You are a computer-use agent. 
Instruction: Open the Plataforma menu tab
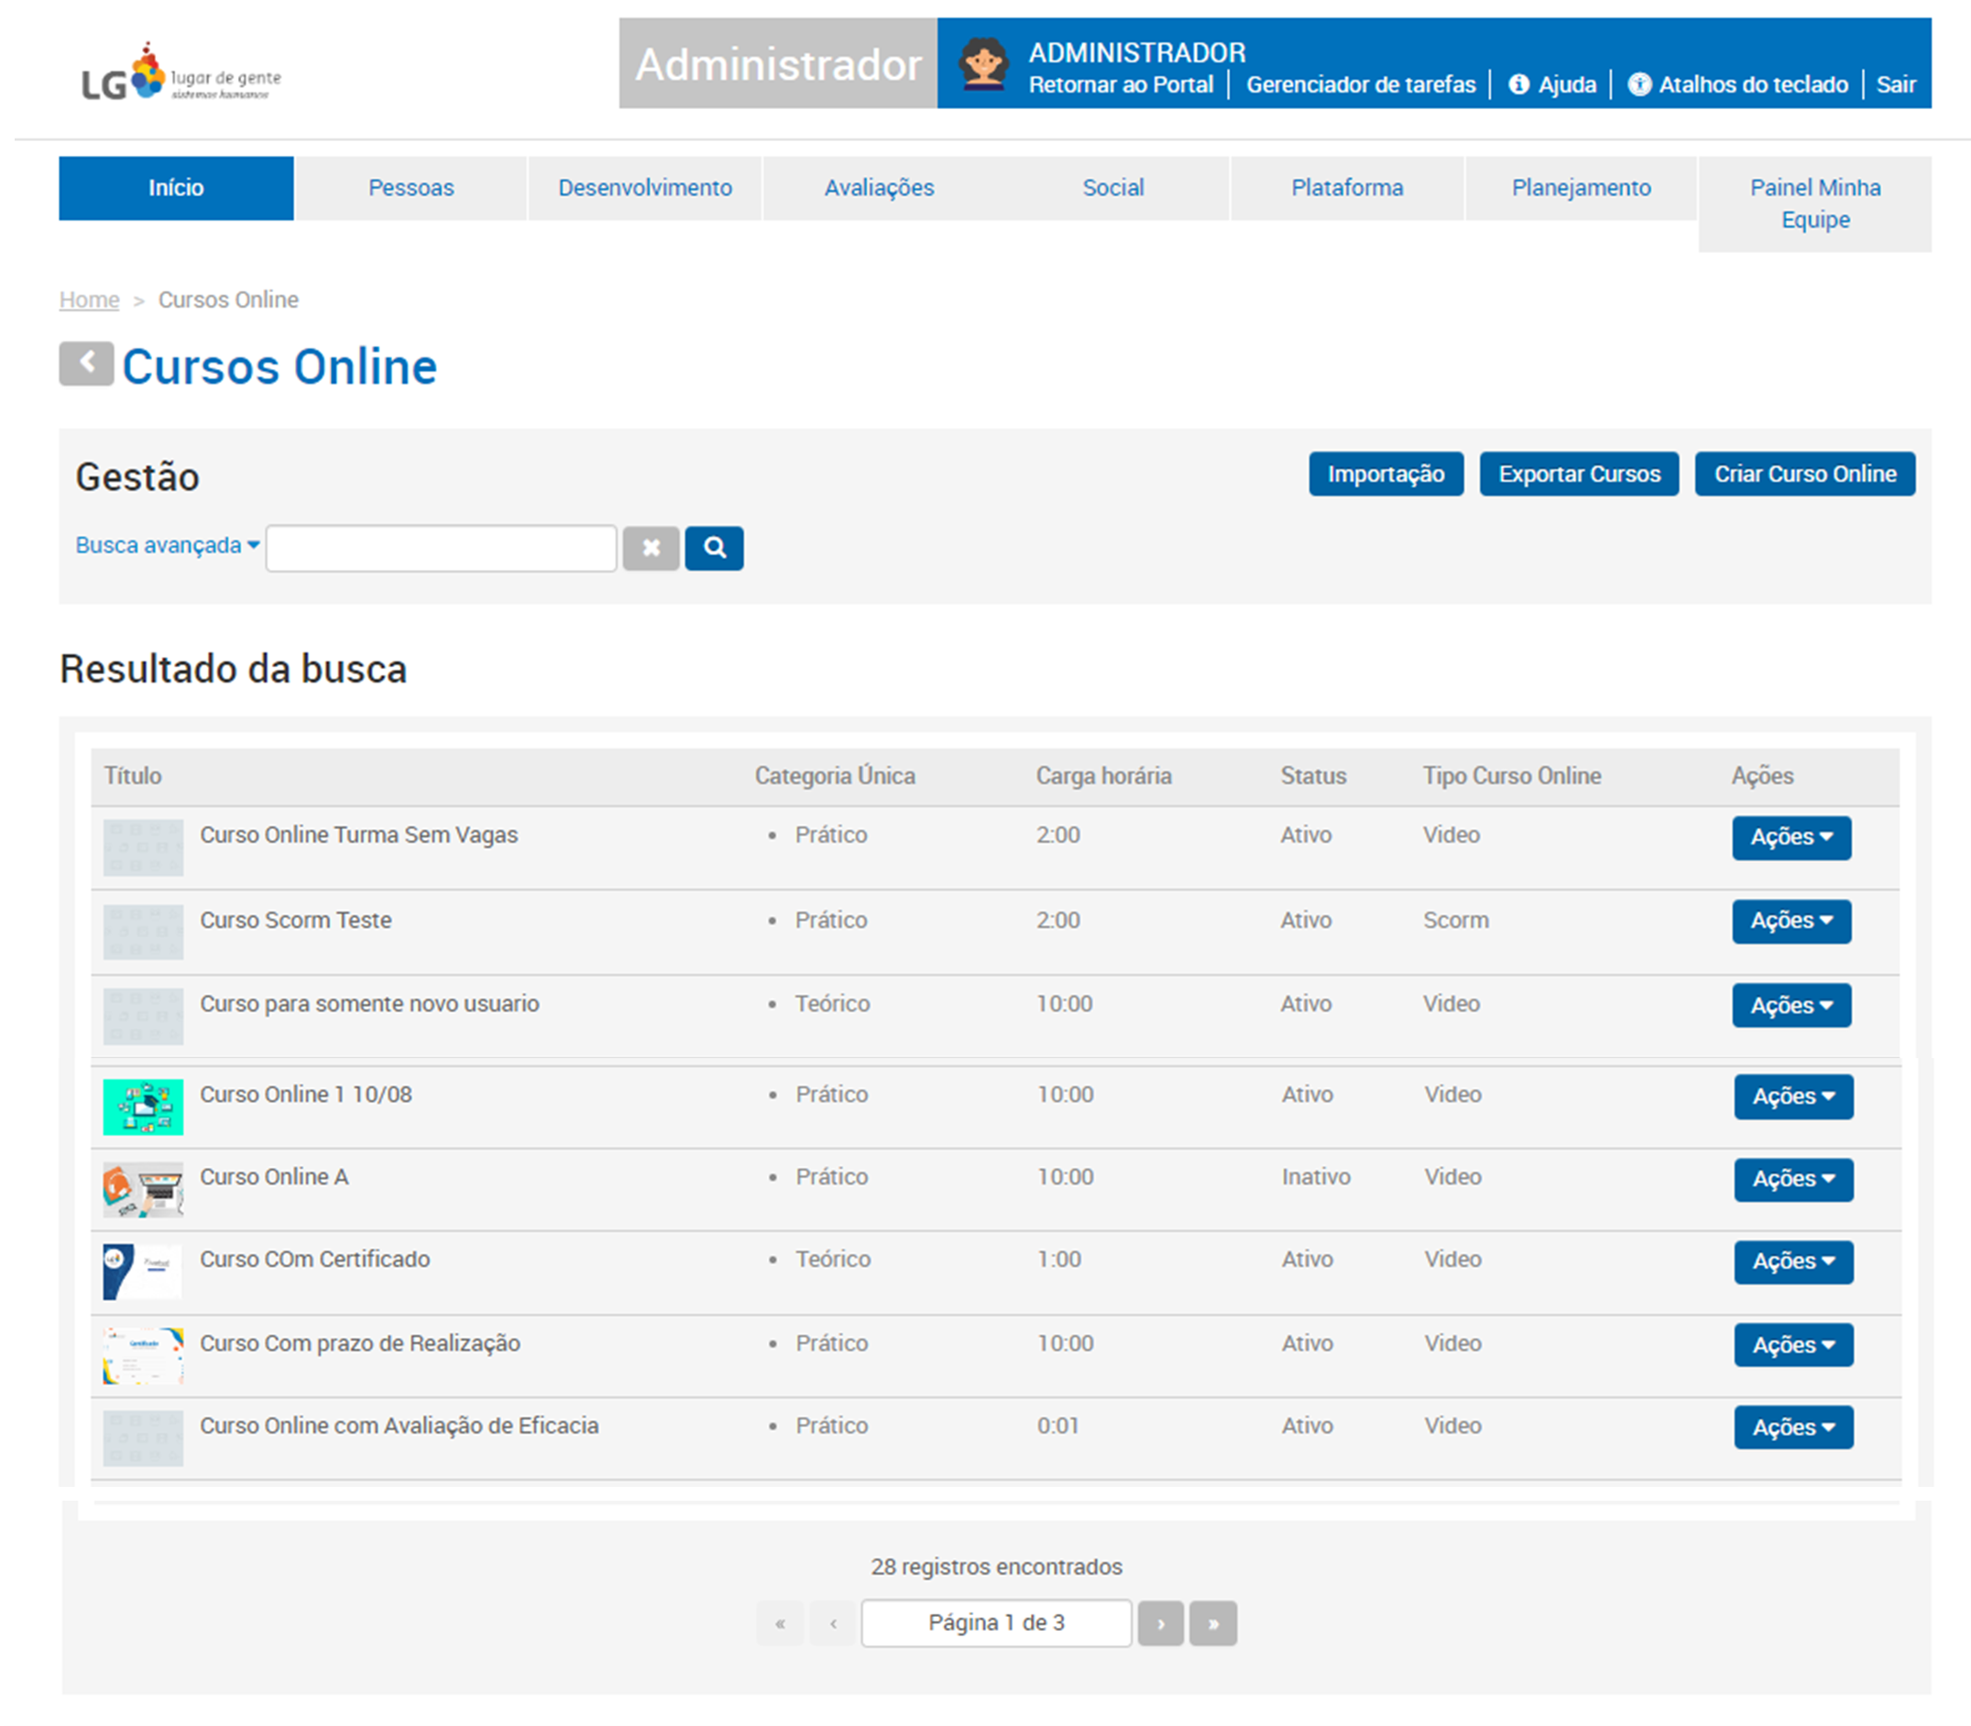1347,188
